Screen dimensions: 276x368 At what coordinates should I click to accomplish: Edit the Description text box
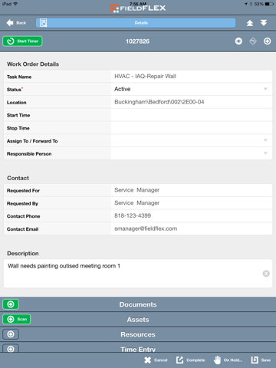pos(138,274)
